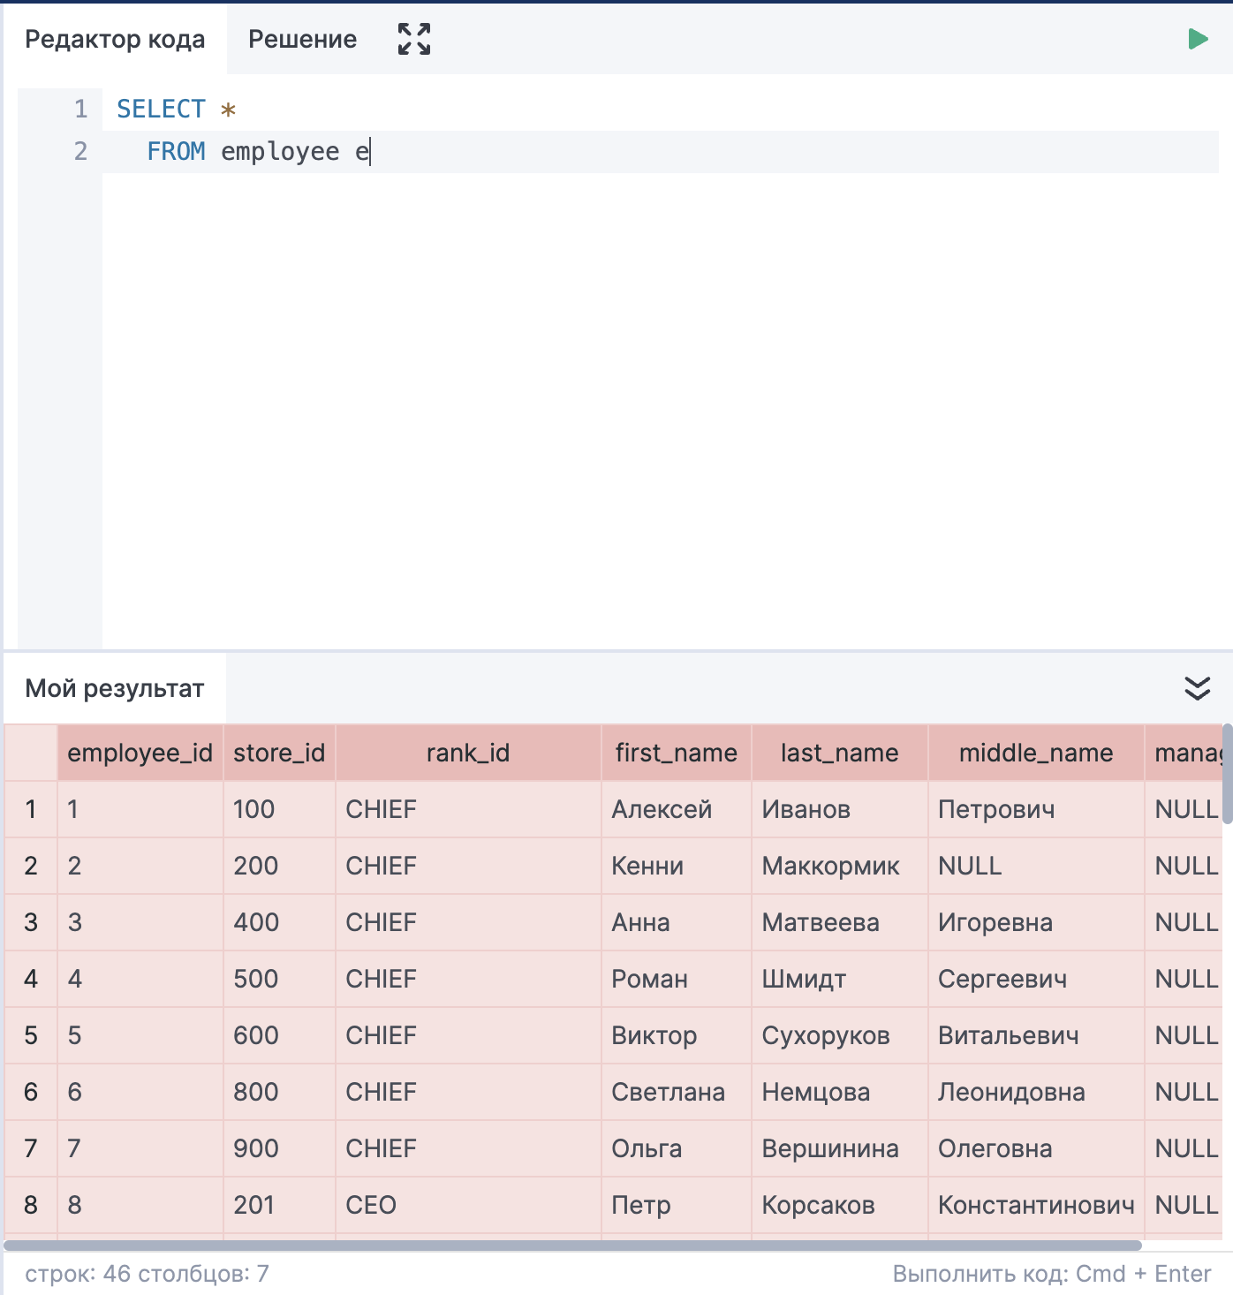Click line number 2 in the editor gutter
1233x1295 pixels.
[x=80, y=152]
